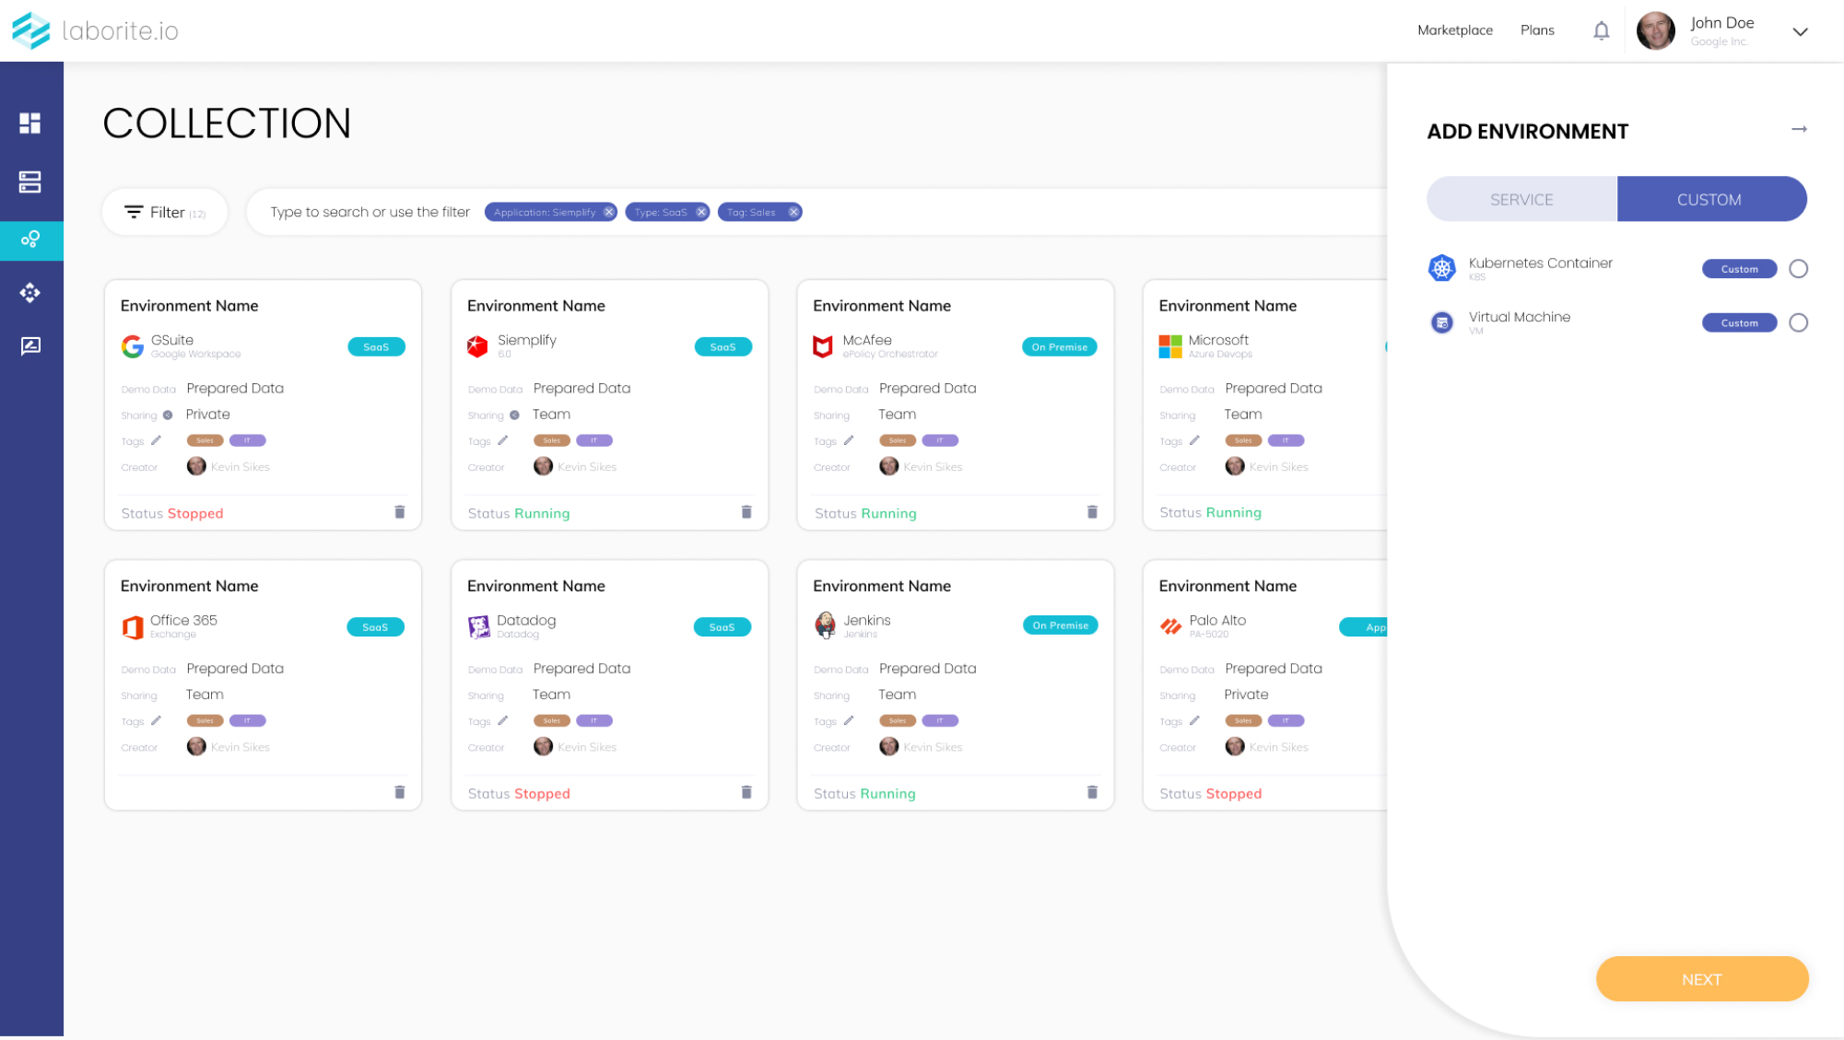This screenshot has height=1040, width=1844.
Task: Open the dashboard grid icon in sidebar
Action: point(30,123)
